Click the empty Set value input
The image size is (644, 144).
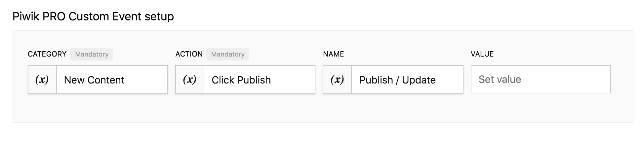point(541,79)
